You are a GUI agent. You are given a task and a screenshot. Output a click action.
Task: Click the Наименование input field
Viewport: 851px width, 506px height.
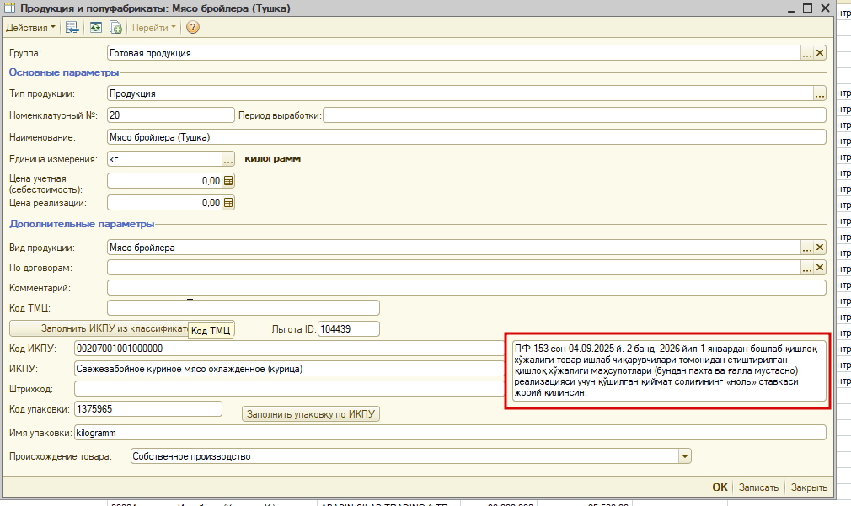[x=466, y=137]
